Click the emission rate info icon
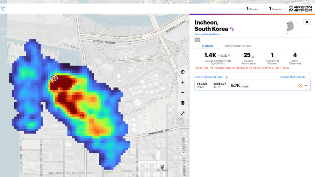This screenshot has height=177, width=315. [229, 55]
